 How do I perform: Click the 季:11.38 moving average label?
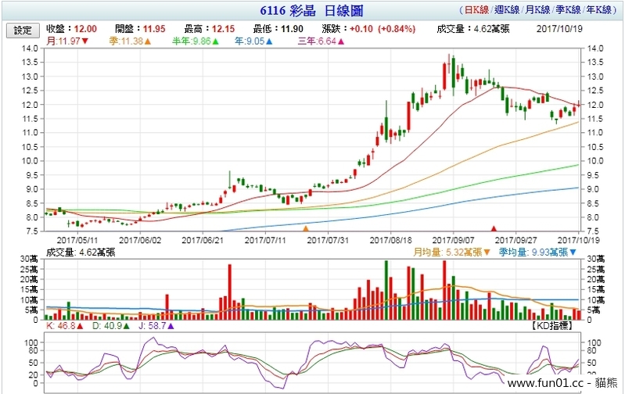[126, 41]
